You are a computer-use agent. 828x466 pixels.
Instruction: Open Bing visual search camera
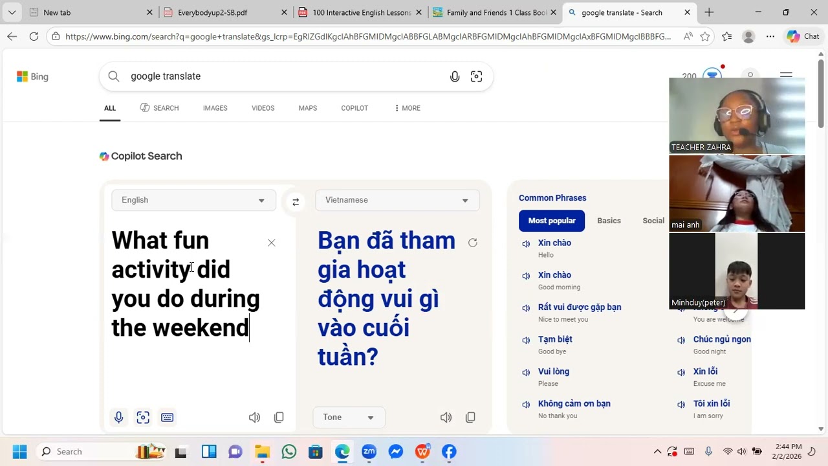[x=477, y=76]
